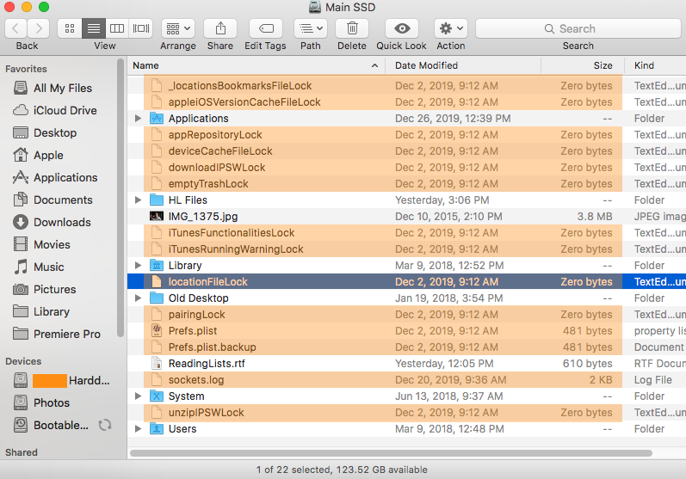The image size is (686, 479).
Task: Click the Delete trash icon
Action: (352, 29)
